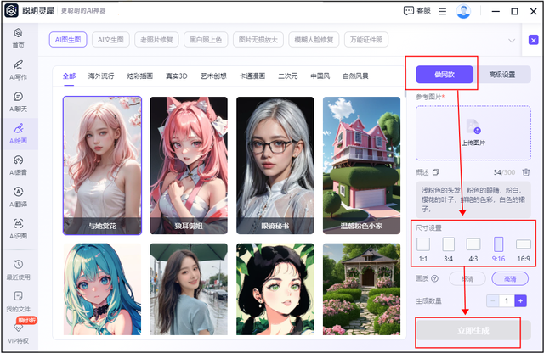Open 模糊人脸修复 tool tab
Image resolution: width=544 pixels, height=353 pixels.
(x=314, y=40)
